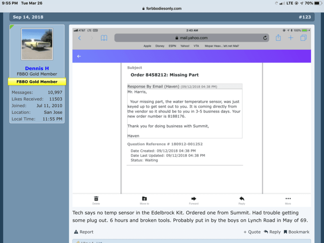Open the tabs overview icon

click(303, 38)
